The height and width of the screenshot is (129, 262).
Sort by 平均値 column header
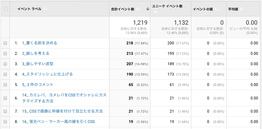click(233, 9)
